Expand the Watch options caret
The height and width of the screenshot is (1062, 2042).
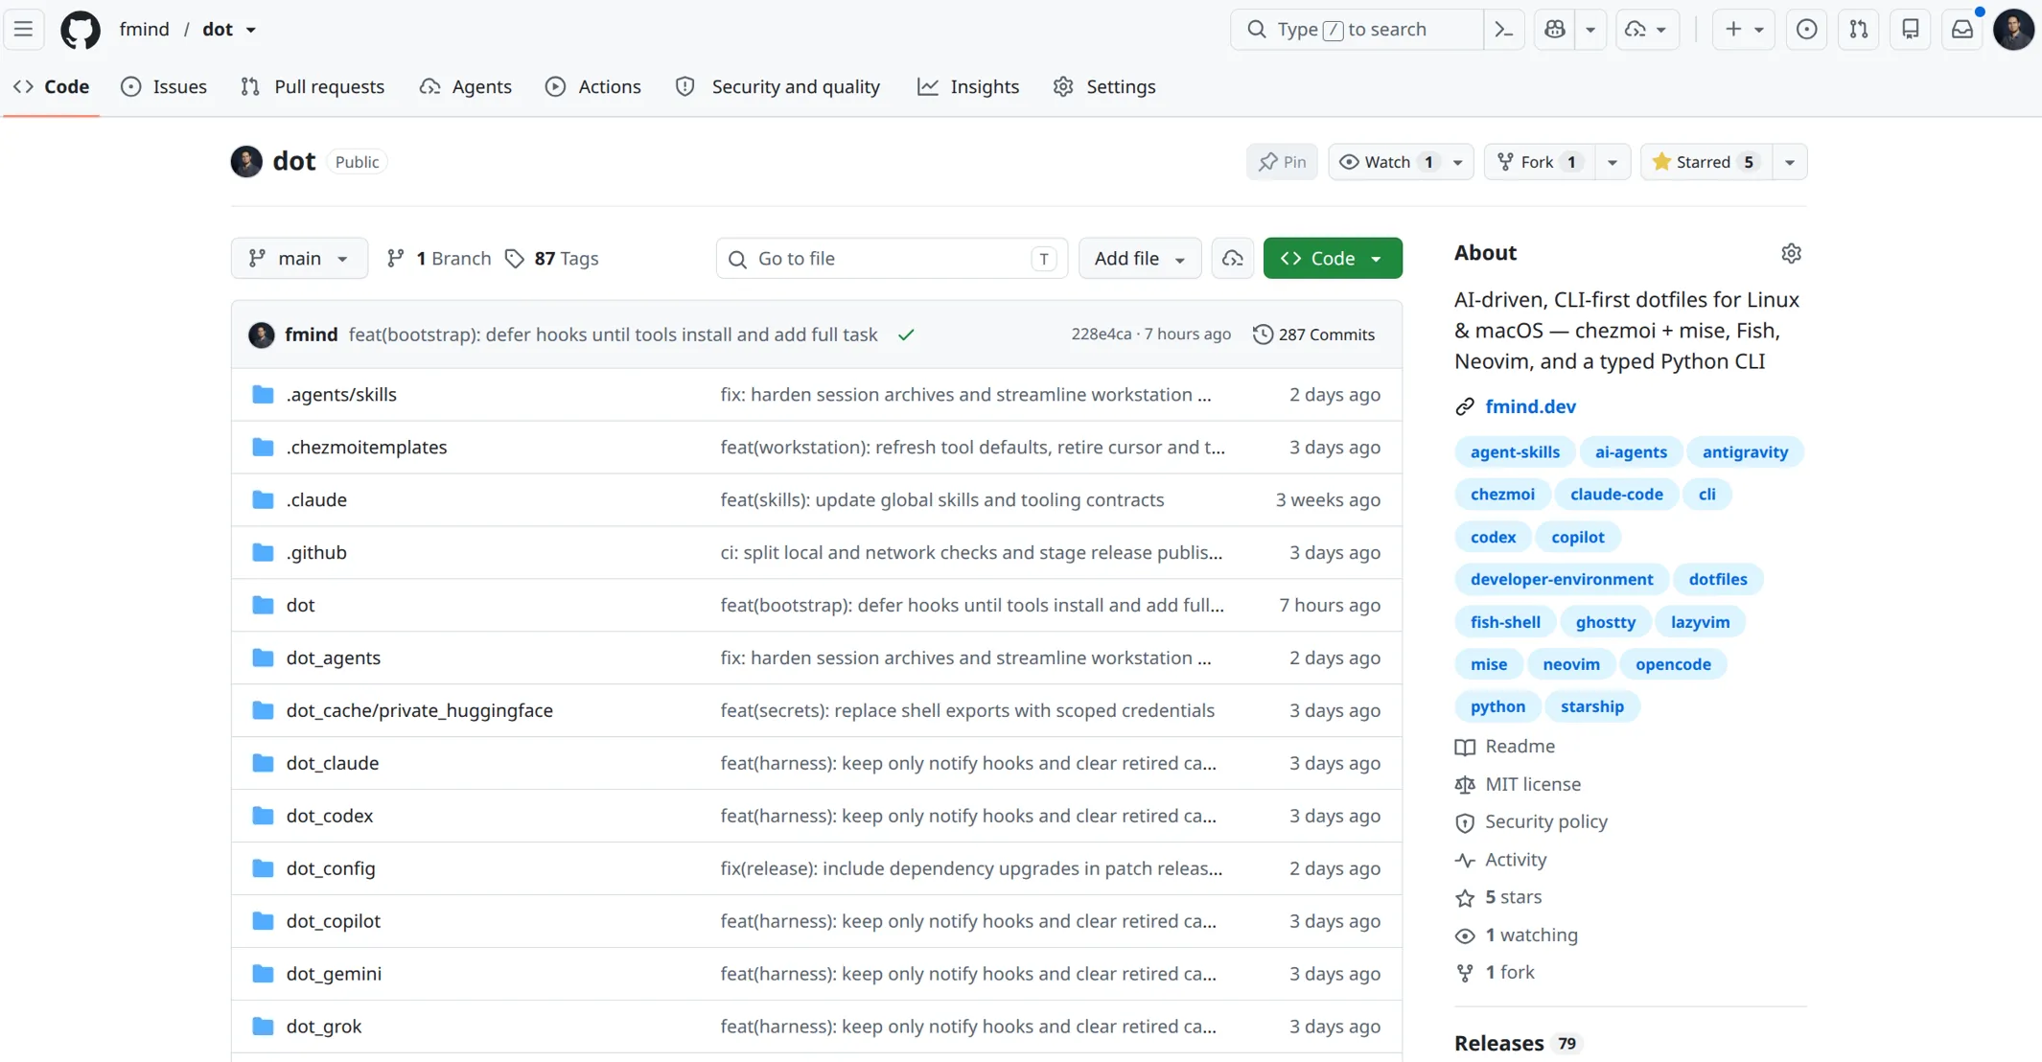1457,162
